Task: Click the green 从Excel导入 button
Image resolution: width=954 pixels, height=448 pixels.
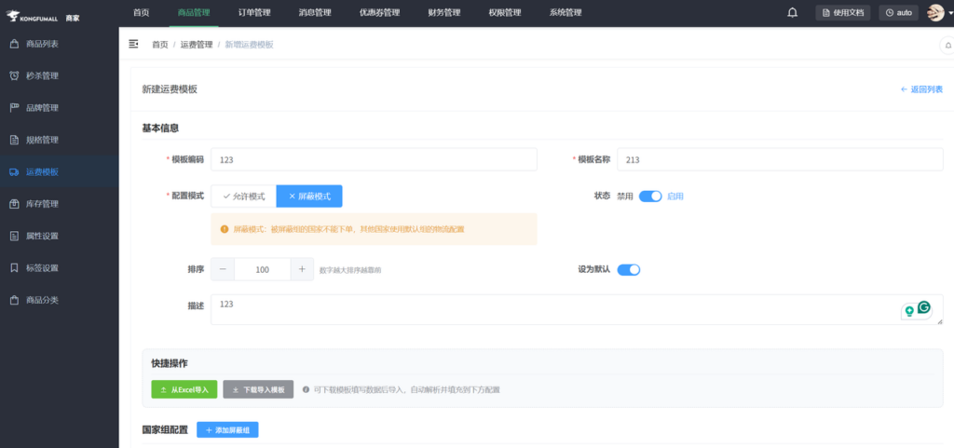Action: tap(184, 389)
